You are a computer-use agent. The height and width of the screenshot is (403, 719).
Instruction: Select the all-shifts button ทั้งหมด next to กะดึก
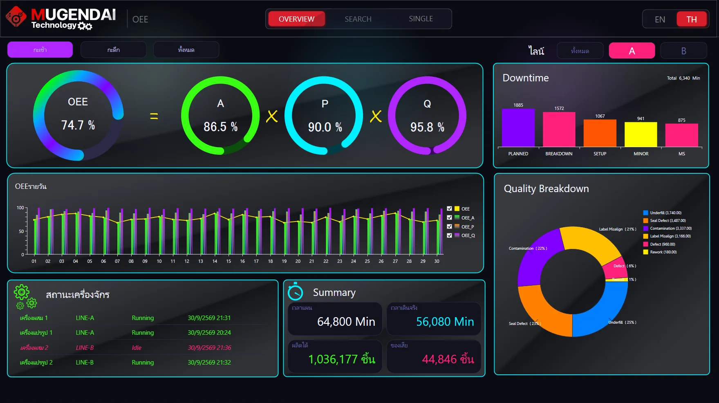click(x=186, y=50)
